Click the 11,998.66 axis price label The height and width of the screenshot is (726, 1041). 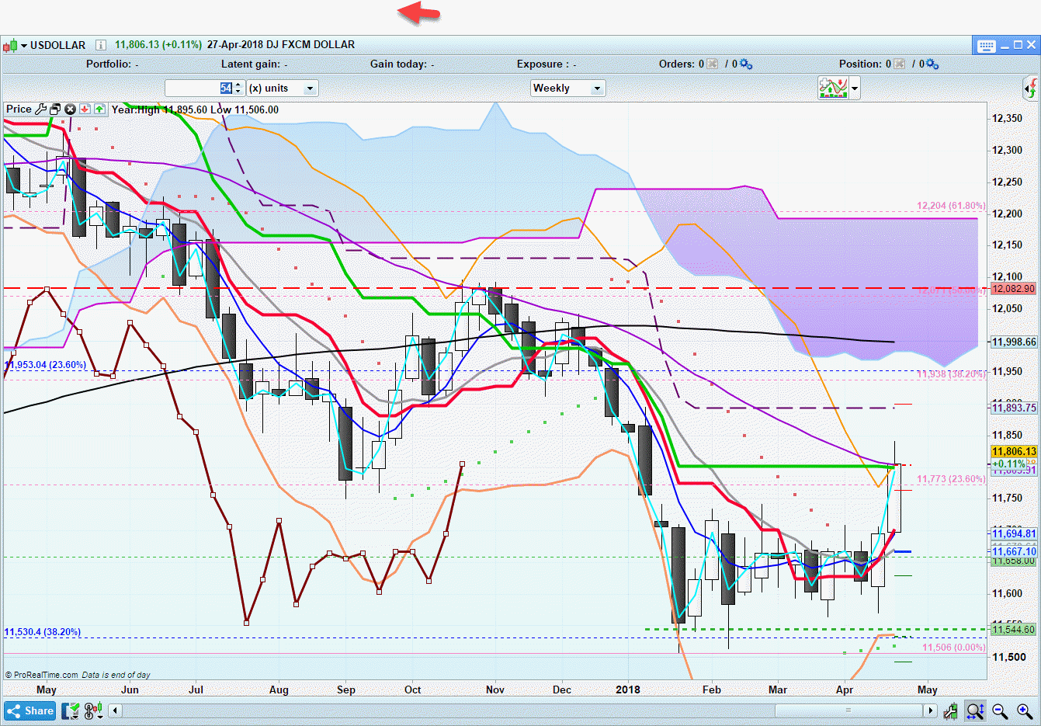(1014, 342)
